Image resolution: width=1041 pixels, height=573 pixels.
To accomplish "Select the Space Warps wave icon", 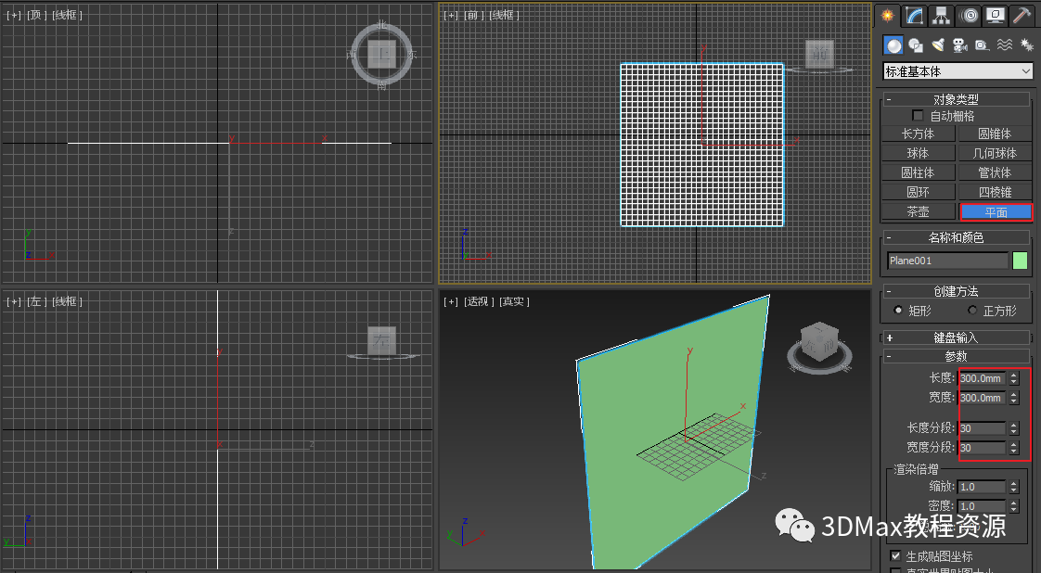I will (x=1005, y=45).
